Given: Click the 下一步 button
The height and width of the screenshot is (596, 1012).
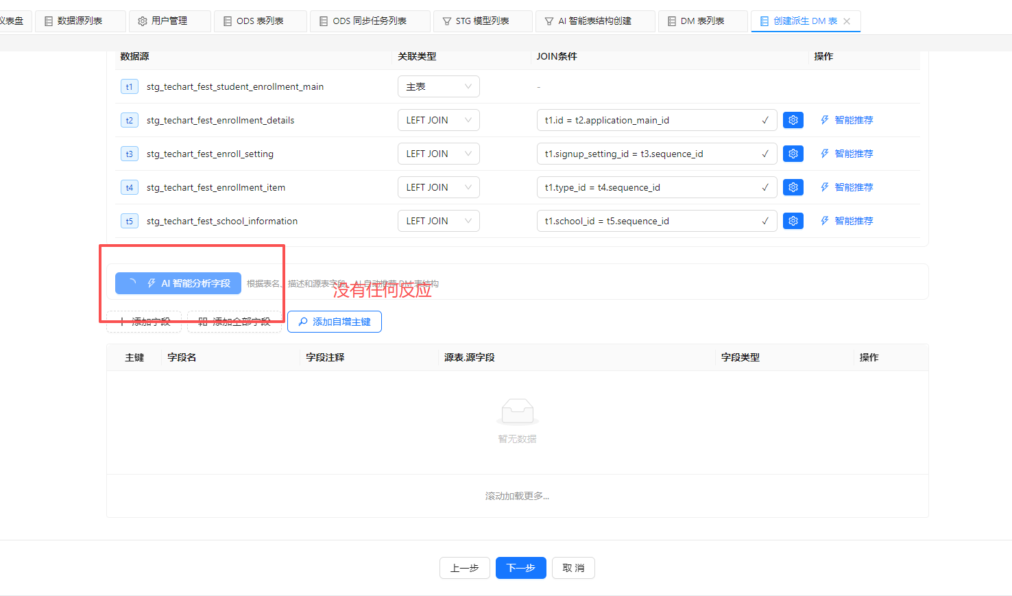Looking at the screenshot, I should click(x=520, y=568).
